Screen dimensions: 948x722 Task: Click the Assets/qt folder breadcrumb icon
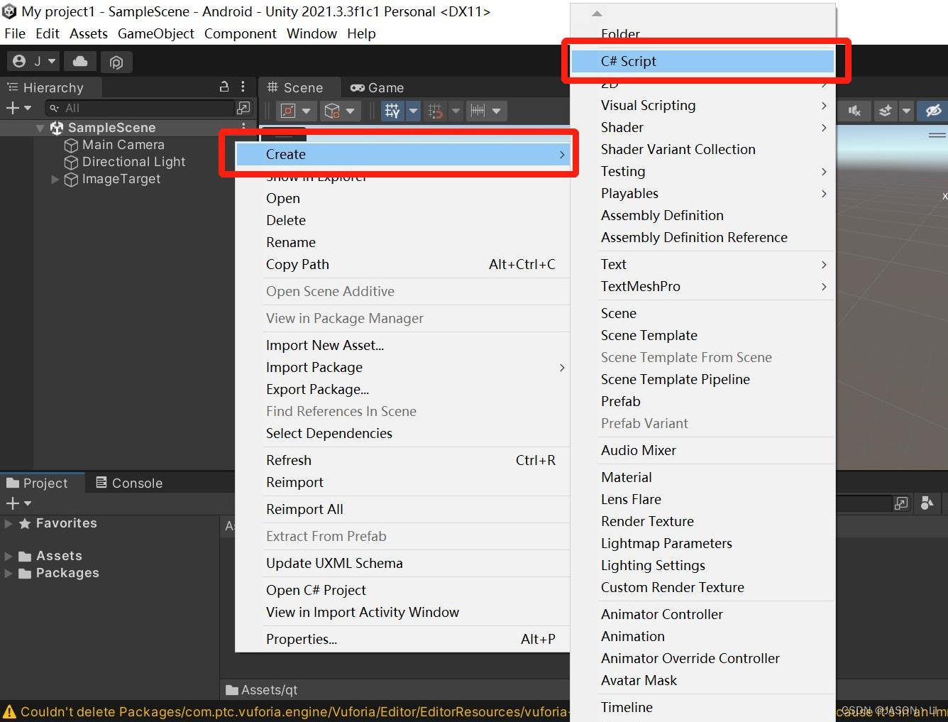(x=232, y=689)
